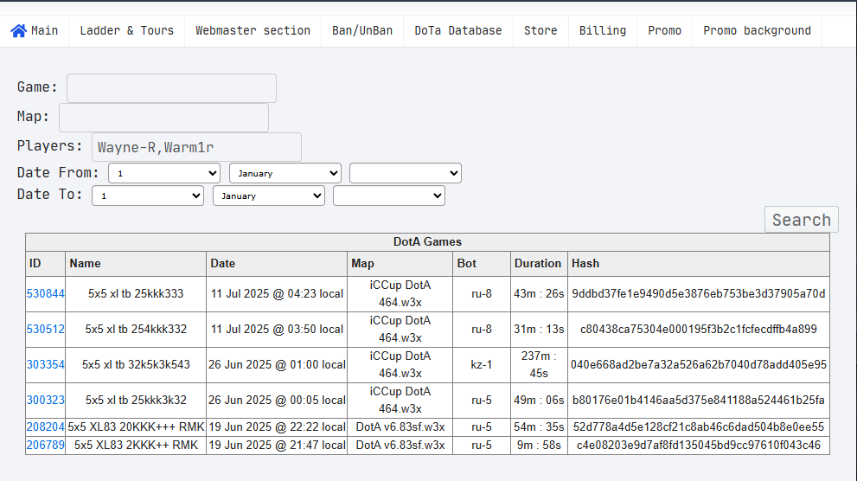The image size is (857, 481).
Task: Click duration 49m : 06s cell
Action: pos(539,400)
